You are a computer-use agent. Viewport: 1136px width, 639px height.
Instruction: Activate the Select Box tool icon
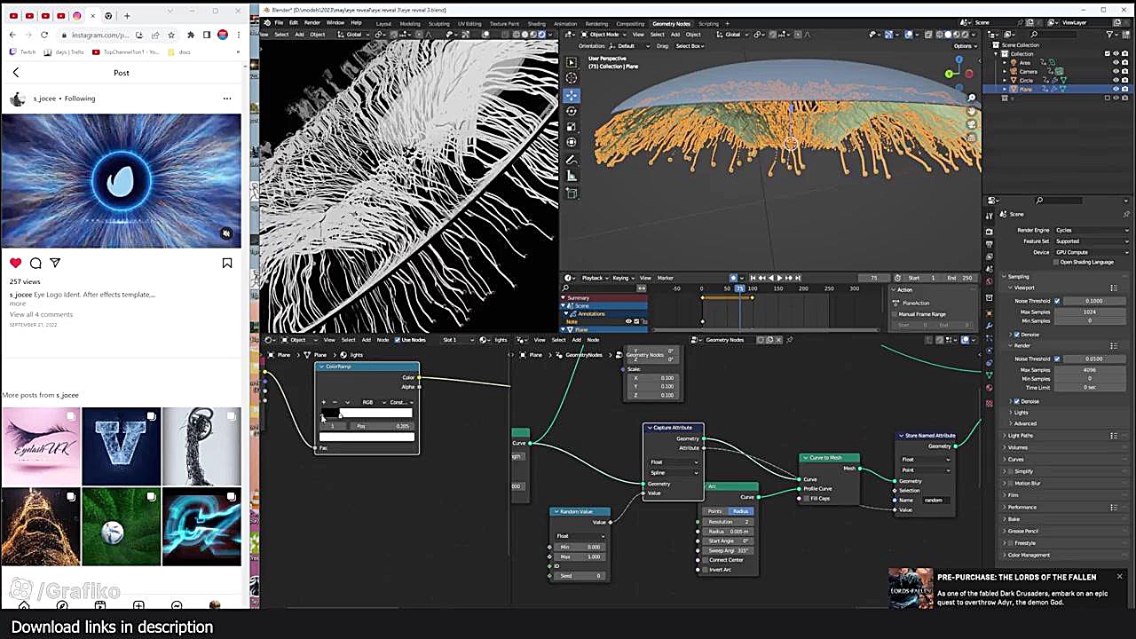click(572, 62)
